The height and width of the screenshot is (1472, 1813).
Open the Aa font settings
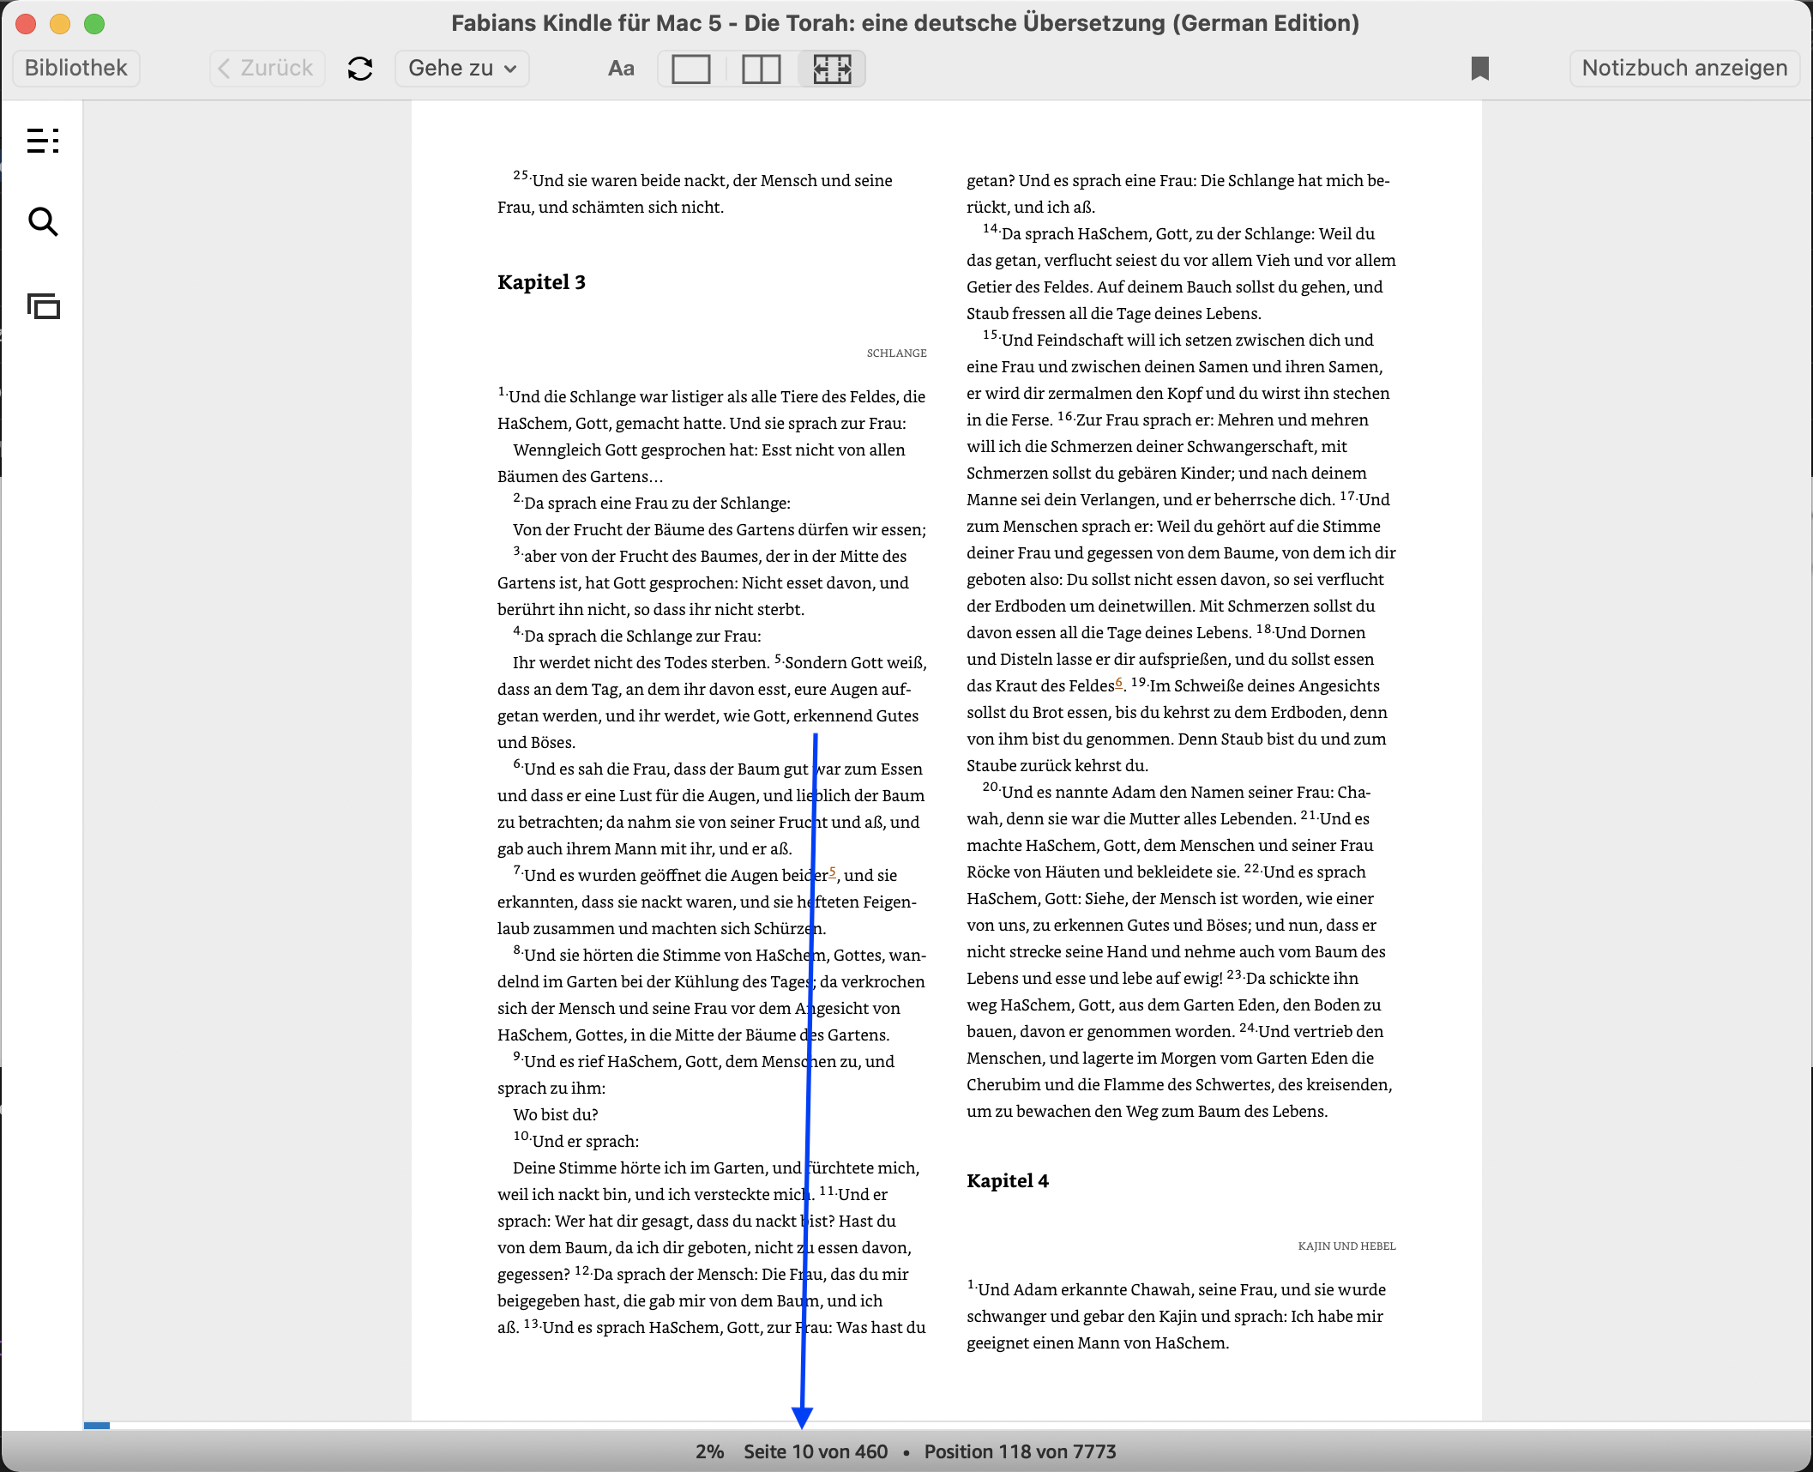pos(621,69)
